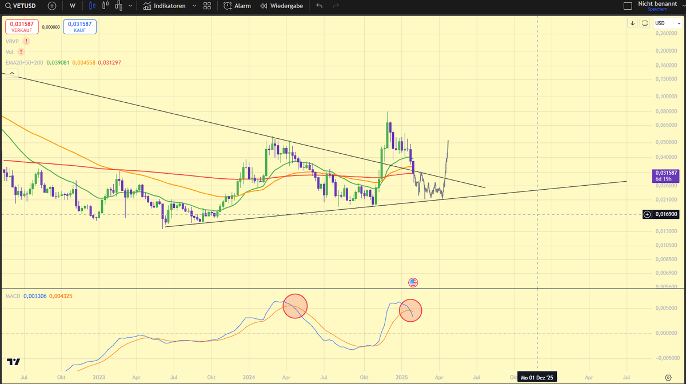
Task: Click orange EMA value 0,034558
Action: pyautogui.click(x=84, y=62)
